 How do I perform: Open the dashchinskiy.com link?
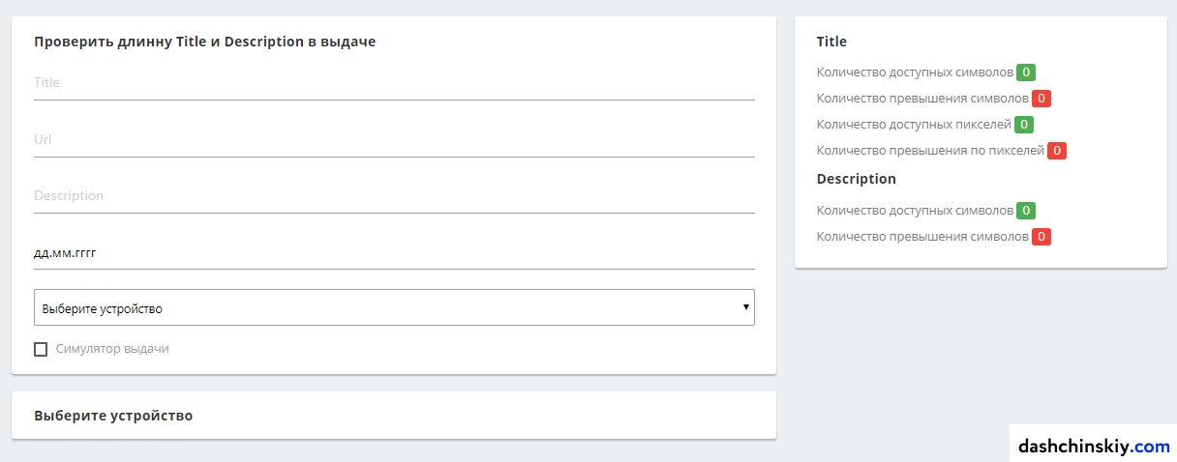(x=1093, y=447)
